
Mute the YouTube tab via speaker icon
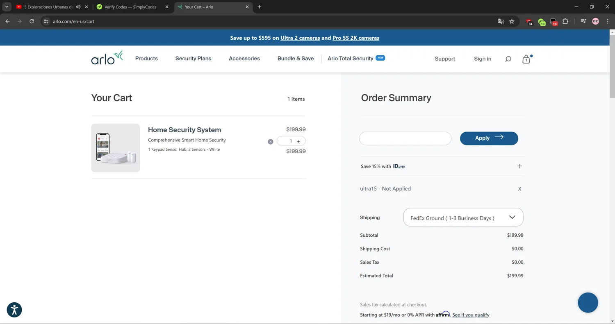(78, 7)
